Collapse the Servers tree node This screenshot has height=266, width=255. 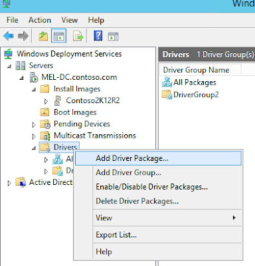click(9, 66)
